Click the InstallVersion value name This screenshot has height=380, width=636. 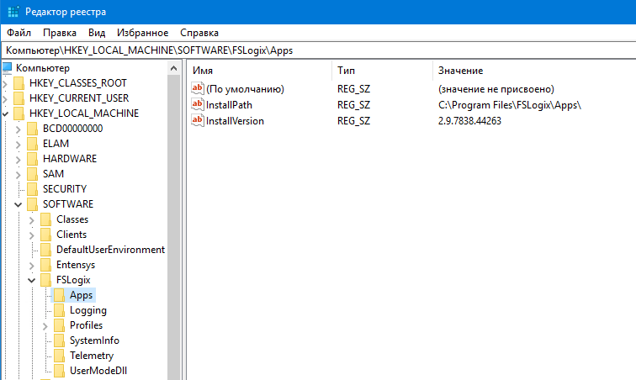[235, 121]
